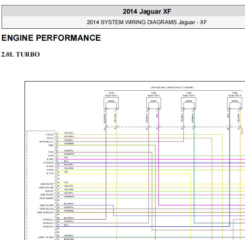Click the 'FSCVH' signal label

tap(50, 135)
